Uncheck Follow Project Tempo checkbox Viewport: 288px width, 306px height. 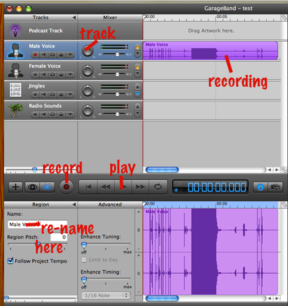[x=11, y=261]
